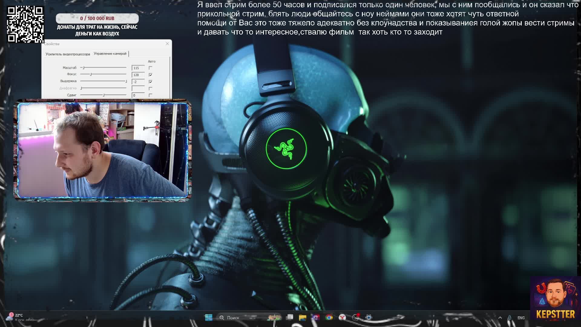Open the camera settings gear icon in taskbar

point(369,317)
